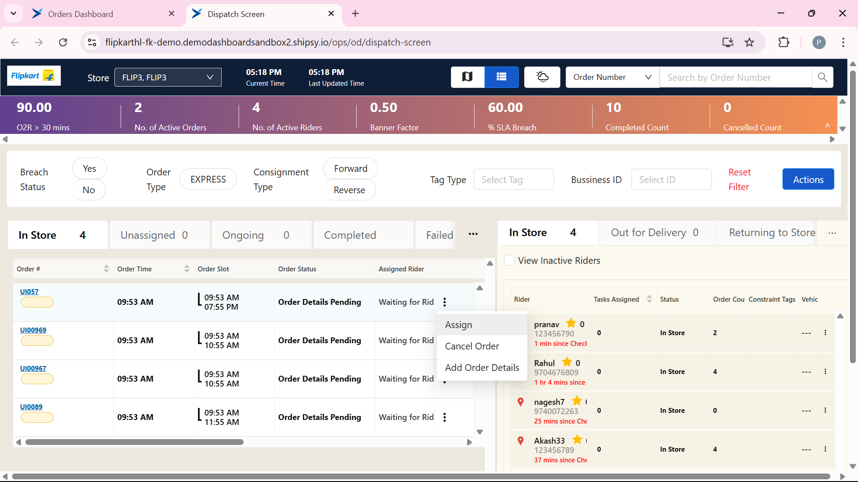This screenshot has height=482, width=858.
Task: View site information icon in address bar
Action: pyautogui.click(x=92, y=42)
